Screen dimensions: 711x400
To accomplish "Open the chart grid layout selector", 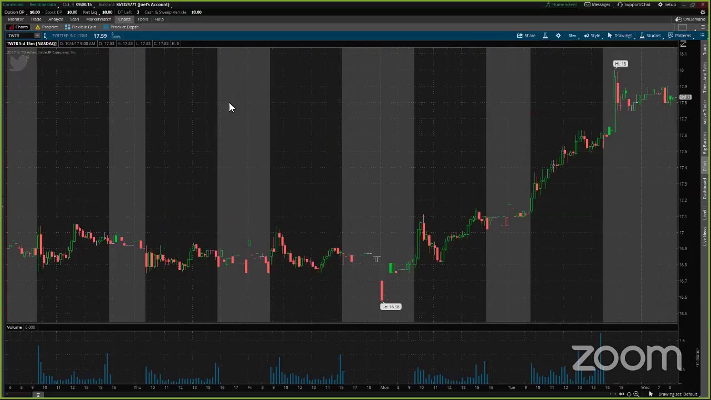I will [683, 27].
